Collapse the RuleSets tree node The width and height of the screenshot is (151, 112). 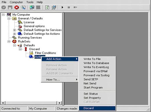click(9, 42)
